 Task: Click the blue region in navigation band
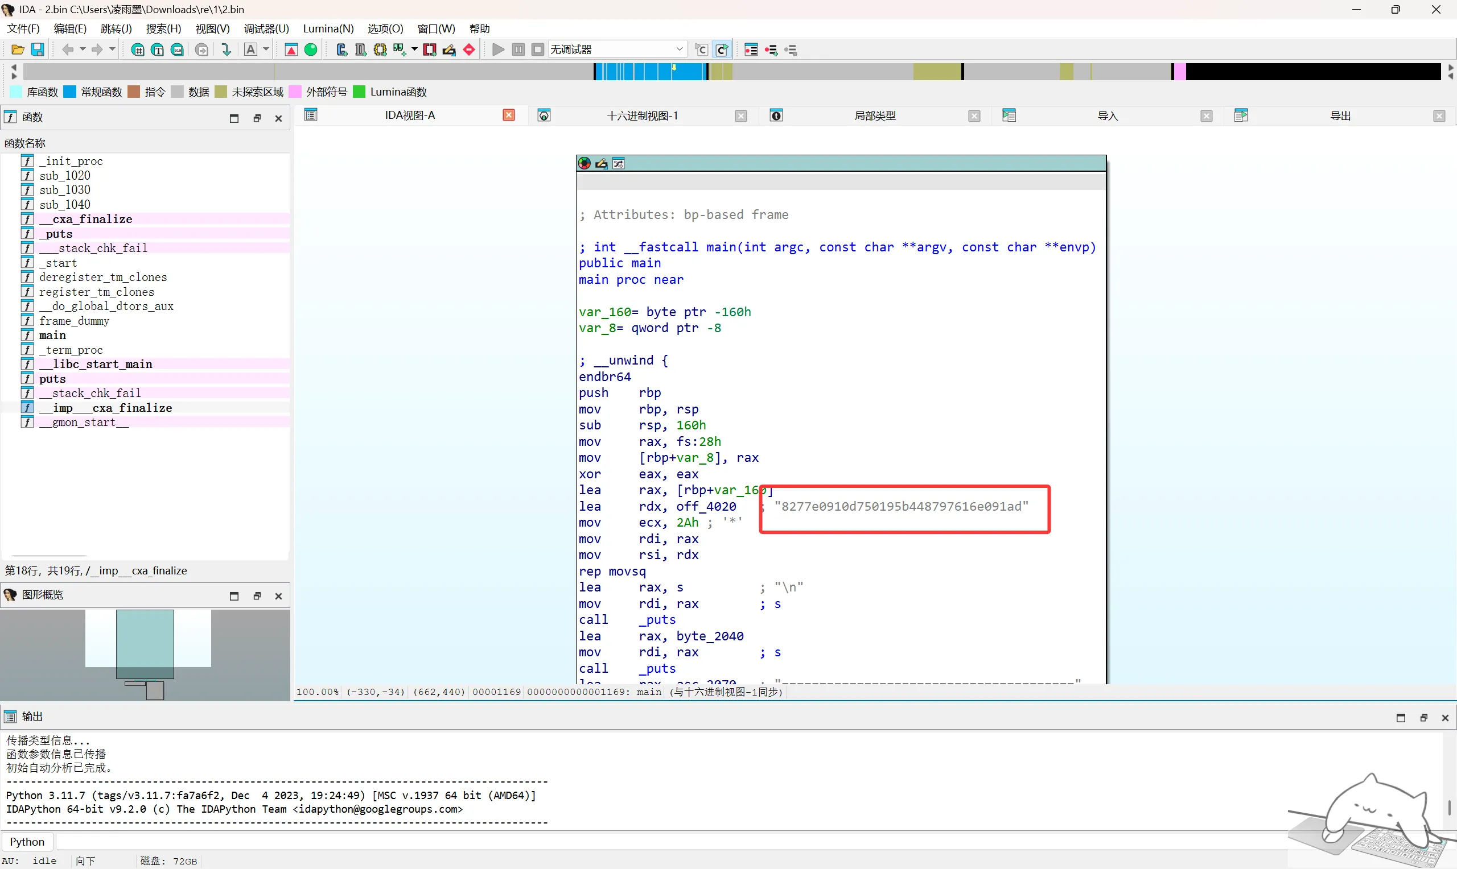click(x=651, y=72)
